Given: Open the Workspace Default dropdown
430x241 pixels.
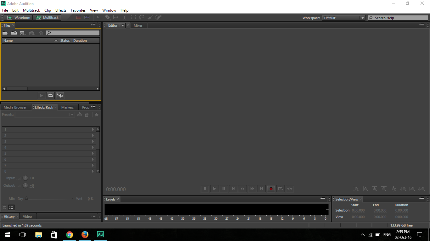Looking at the screenshot, I should point(343,18).
